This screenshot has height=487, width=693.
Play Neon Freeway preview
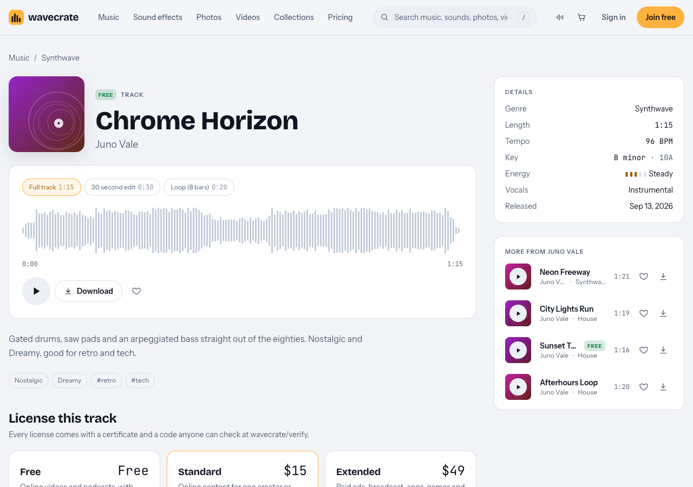pyautogui.click(x=518, y=277)
